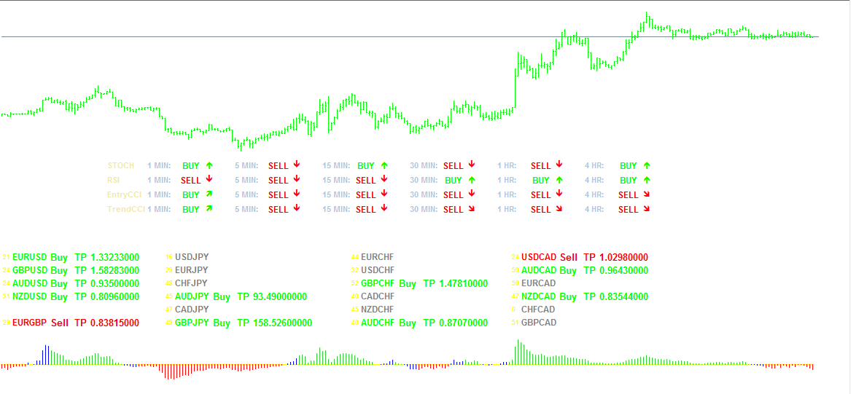Screen dimensions: 851x394
Task: Click the down arrow beside STOCH 30 MIN SELL
Action: (x=472, y=164)
